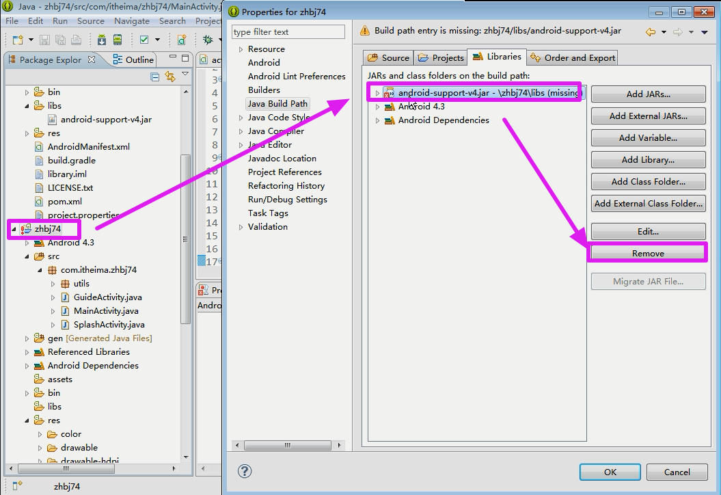Expand Android 4.3 in the build path list

coord(377,107)
